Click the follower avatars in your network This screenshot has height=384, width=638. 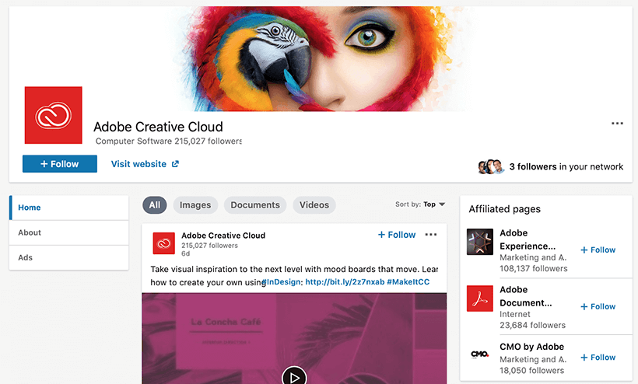point(491,166)
